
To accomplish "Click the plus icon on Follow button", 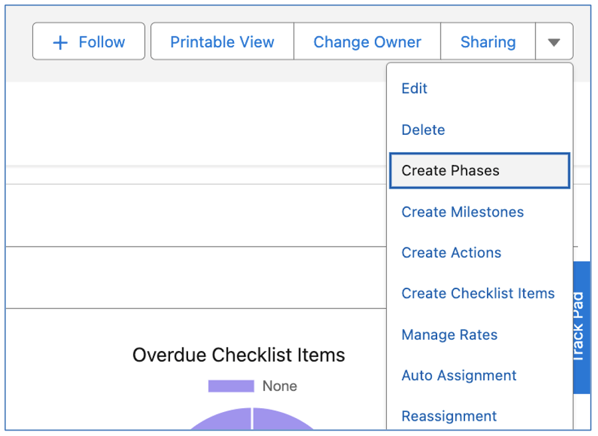I will coord(60,42).
